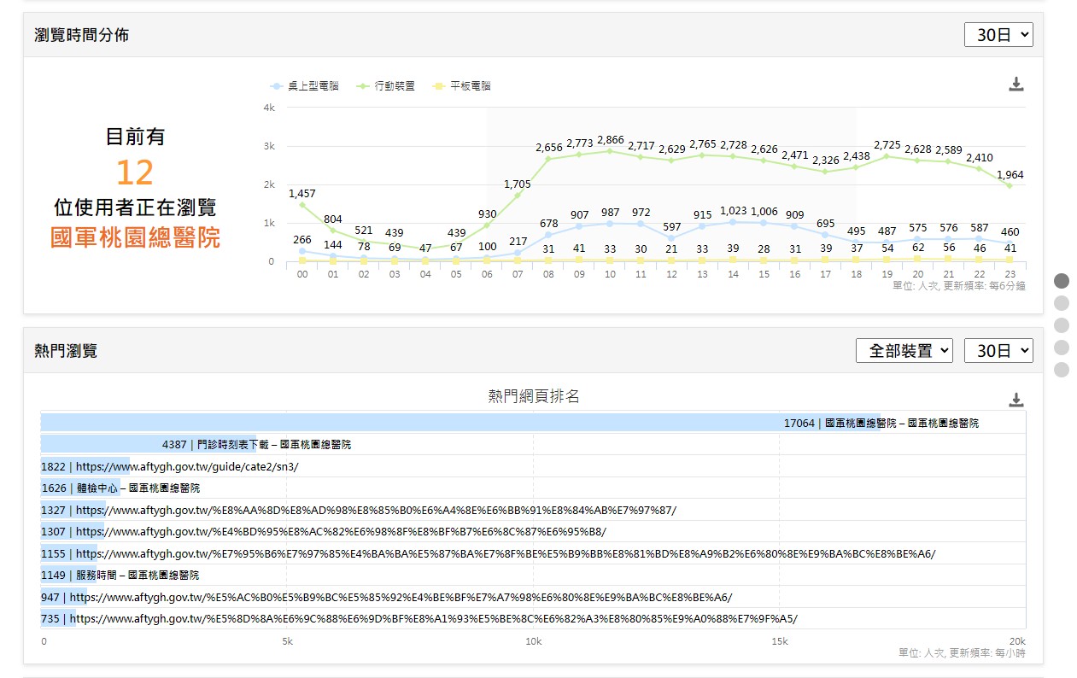Image resolution: width=1077 pixels, height=678 pixels.
Task: Click the 1,023 desktop data label
Action: [734, 211]
